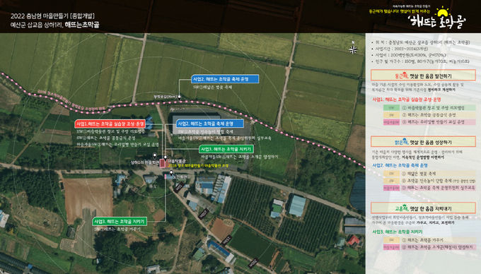Click the green 사업3 label right of 마을박물관
This screenshot has width=481, height=274.
click(226, 149)
